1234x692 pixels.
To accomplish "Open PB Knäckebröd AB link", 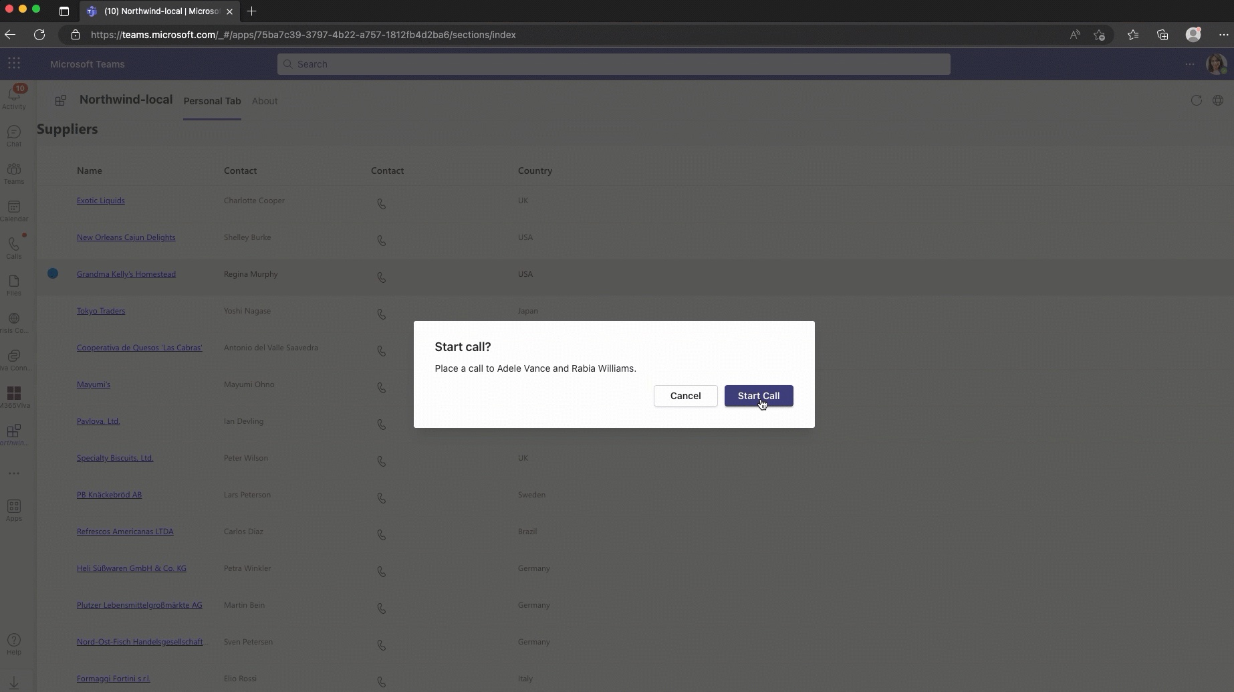I will [x=109, y=495].
